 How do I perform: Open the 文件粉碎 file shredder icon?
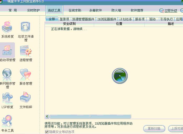(25, 97)
